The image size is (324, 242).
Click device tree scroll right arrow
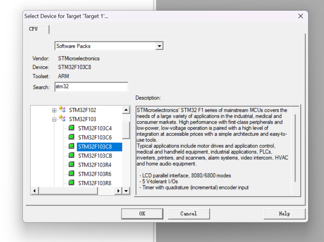pos(118,191)
